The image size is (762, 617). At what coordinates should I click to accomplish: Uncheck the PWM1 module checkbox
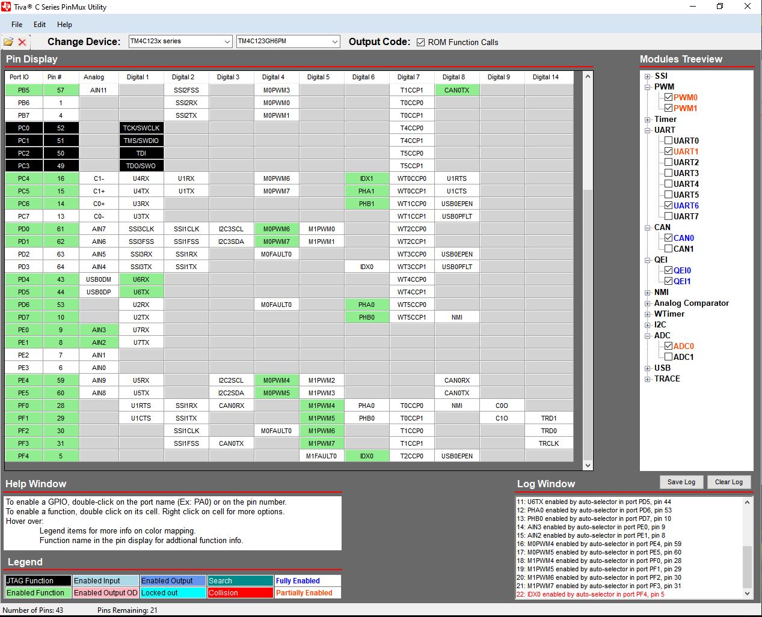668,108
